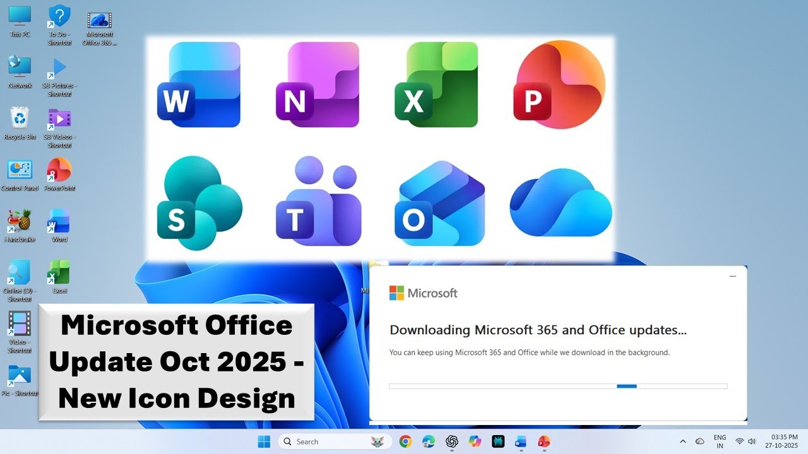Open the black teal-logo app on taskbar
Image resolution: width=808 pixels, height=454 pixels.
[x=497, y=441]
